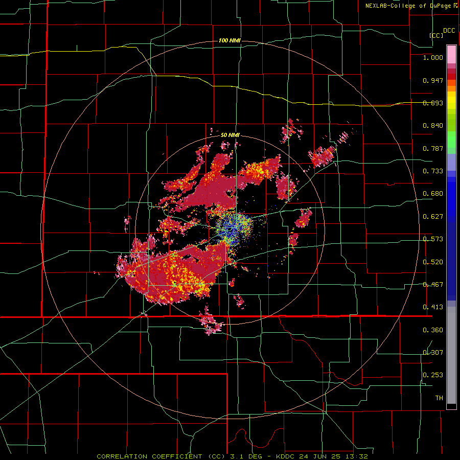Pick the pink swatch atop the color bar
The image size is (460, 460).
pos(451,54)
